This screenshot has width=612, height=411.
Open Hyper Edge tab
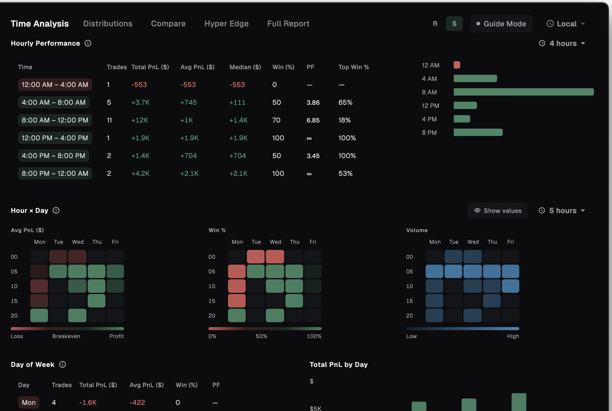(x=226, y=24)
